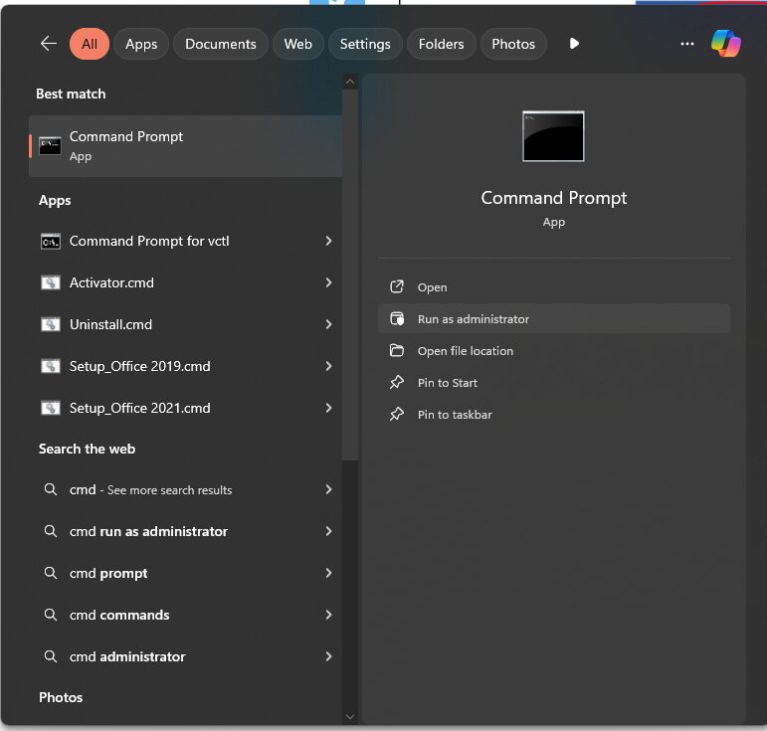Select the All filter tab
Image resolution: width=767 pixels, height=731 pixels.
[90, 44]
